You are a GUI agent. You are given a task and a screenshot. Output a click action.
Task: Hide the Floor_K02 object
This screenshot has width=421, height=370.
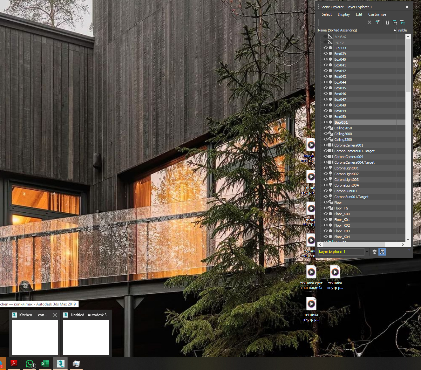pos(325,225)
